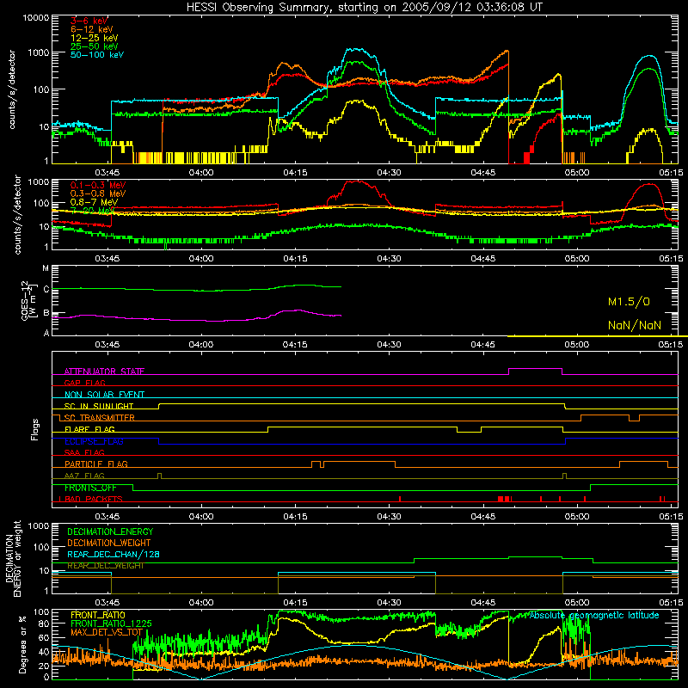Click the 0.8-7 MeV legend label
This screenshot has height=688, width=688.
94,202
